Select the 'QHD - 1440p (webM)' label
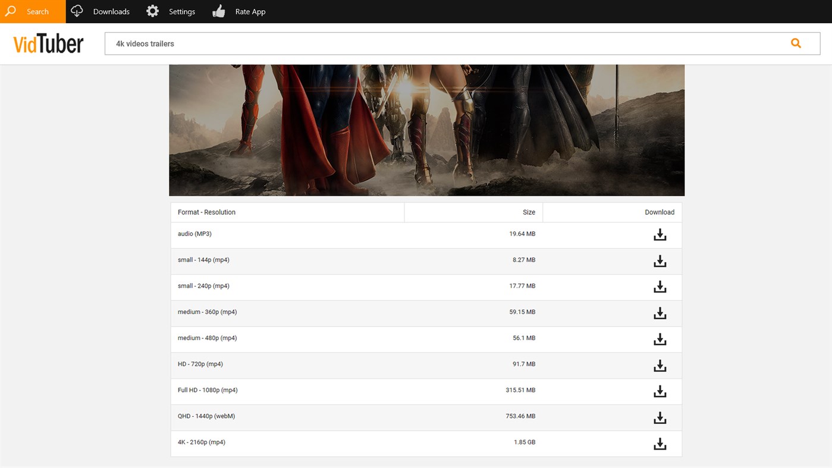832x468 pixels. (x=206, y=416)
